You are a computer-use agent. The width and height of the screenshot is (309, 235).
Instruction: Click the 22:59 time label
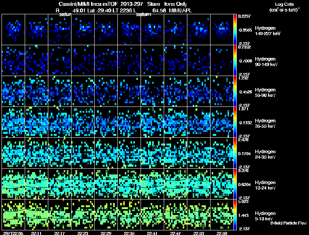coord(222,233)
